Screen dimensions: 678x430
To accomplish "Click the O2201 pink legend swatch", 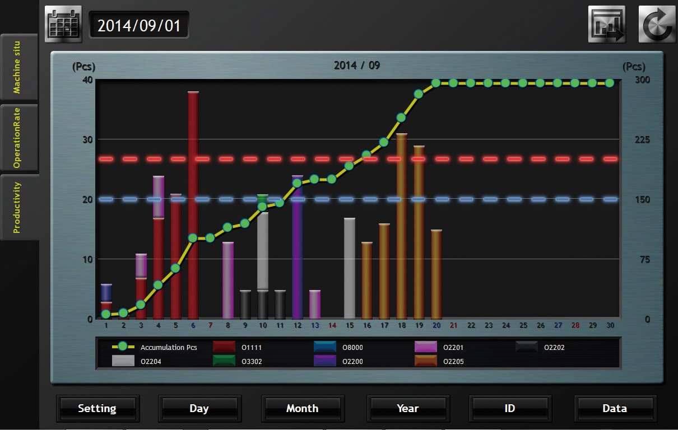I will (x=426, y=347).
